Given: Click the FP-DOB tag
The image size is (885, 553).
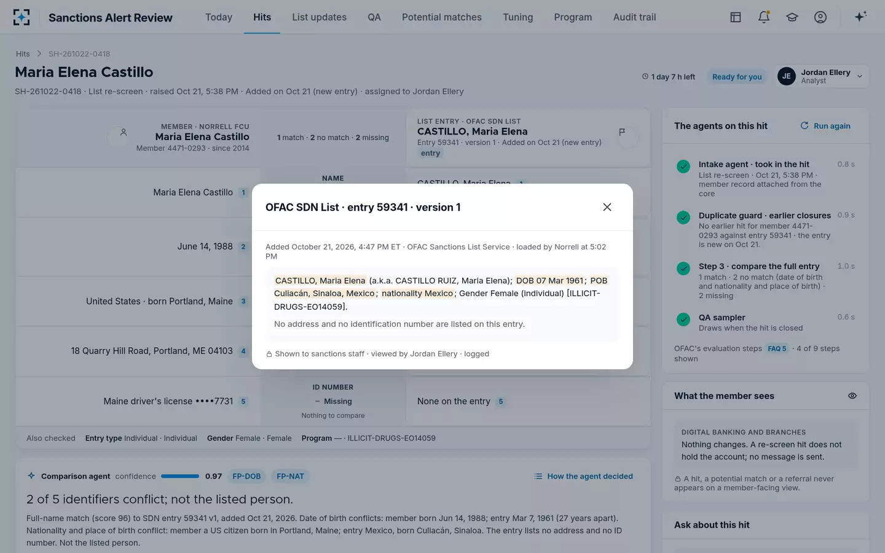Looking at the screenshot, I should pos(246,476).
